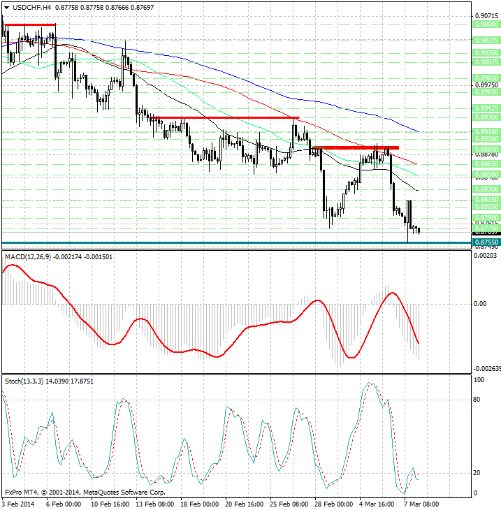Click the 0.89650 price level label
The image size is (501, 510).
pos(486,92)
